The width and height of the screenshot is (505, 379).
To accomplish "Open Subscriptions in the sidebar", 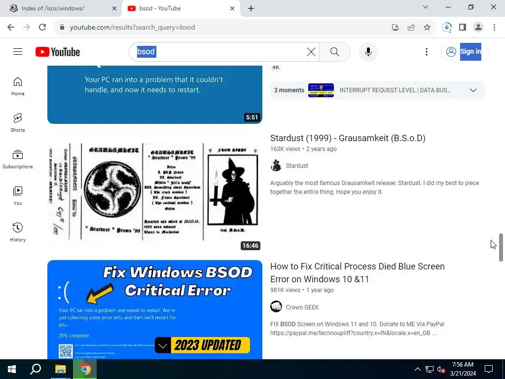I will tap(18, 159).
